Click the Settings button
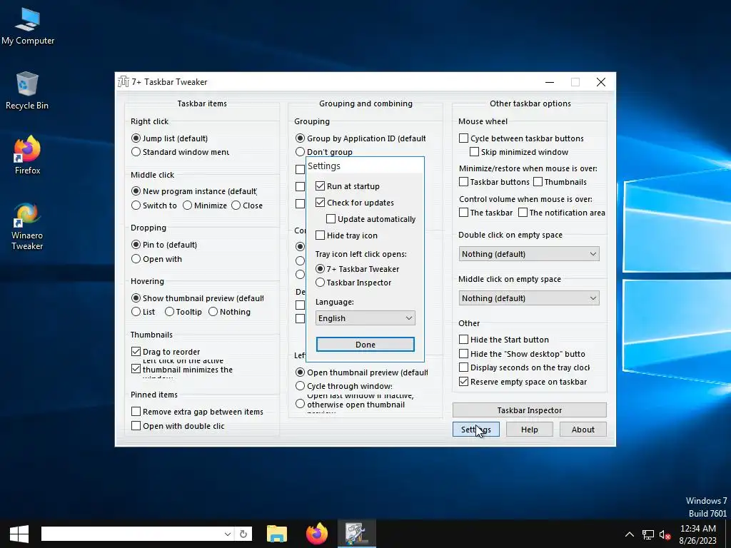 point(476,429)
